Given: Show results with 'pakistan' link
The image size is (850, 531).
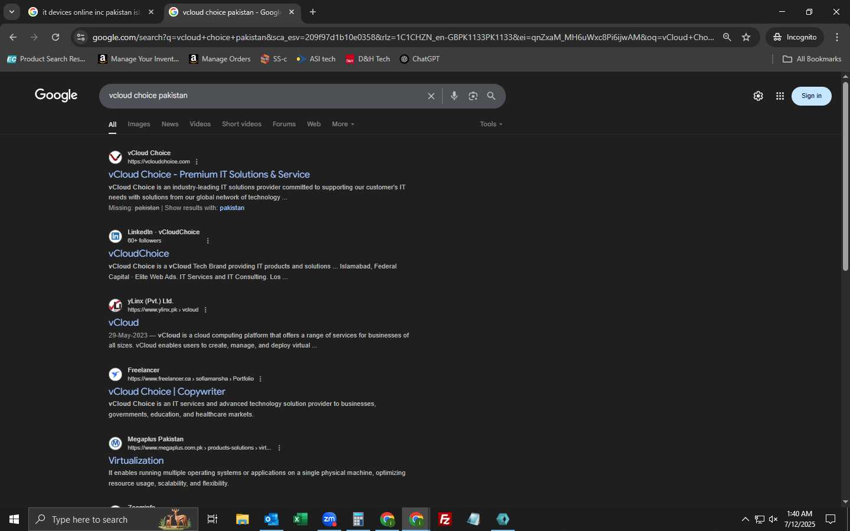Looking at the screenshot, I should (232, 208).
